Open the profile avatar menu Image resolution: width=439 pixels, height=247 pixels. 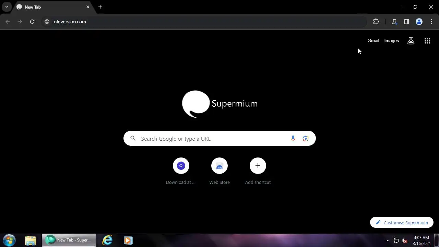pyautogui.click(x=419, y=22)
